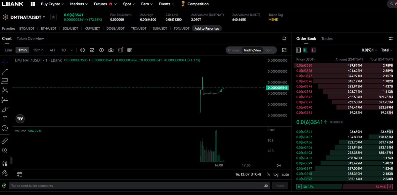Open go-to-date calendar icon

click(x=20, y=174)
